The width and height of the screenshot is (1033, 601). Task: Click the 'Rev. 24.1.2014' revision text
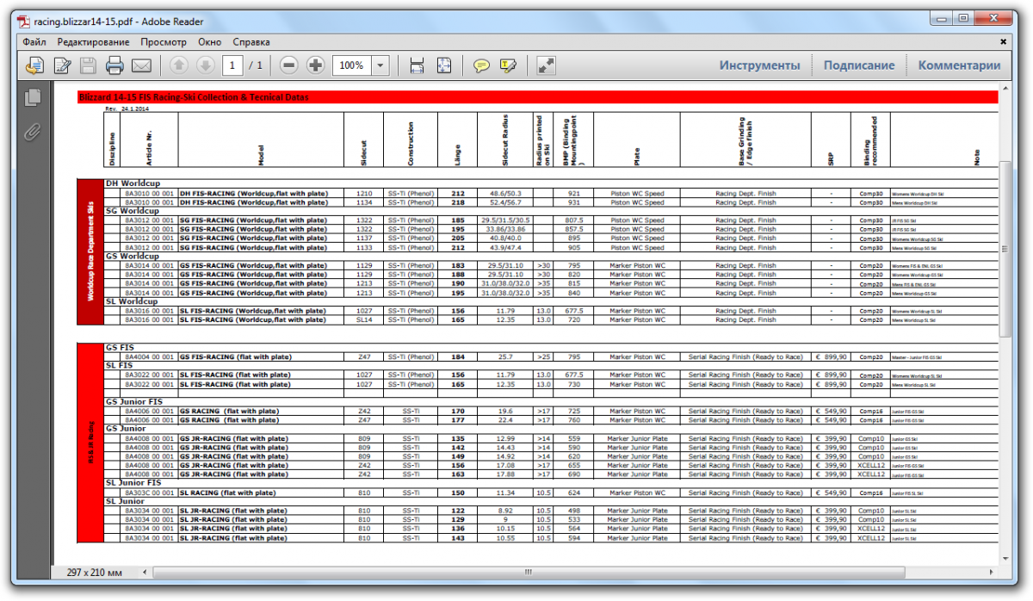(127, 109)
